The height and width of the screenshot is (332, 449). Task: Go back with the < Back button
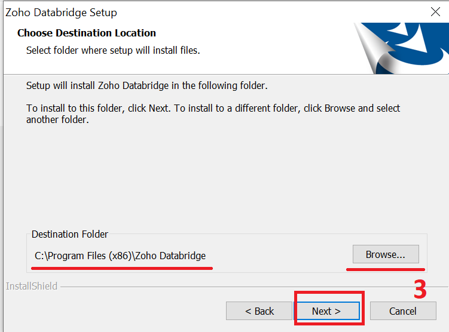(259, 311)
